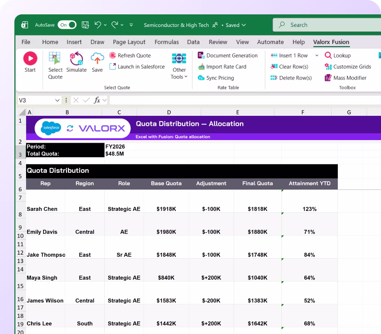The height and width of the screenshot is (334, 381).
Task: Expand the fx function dropdown arrow
Action: (x=105, y=100)
